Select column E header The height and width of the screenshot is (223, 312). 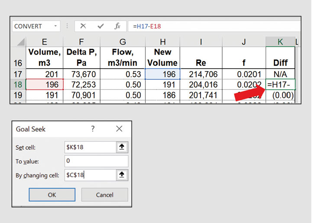[44, 42]
